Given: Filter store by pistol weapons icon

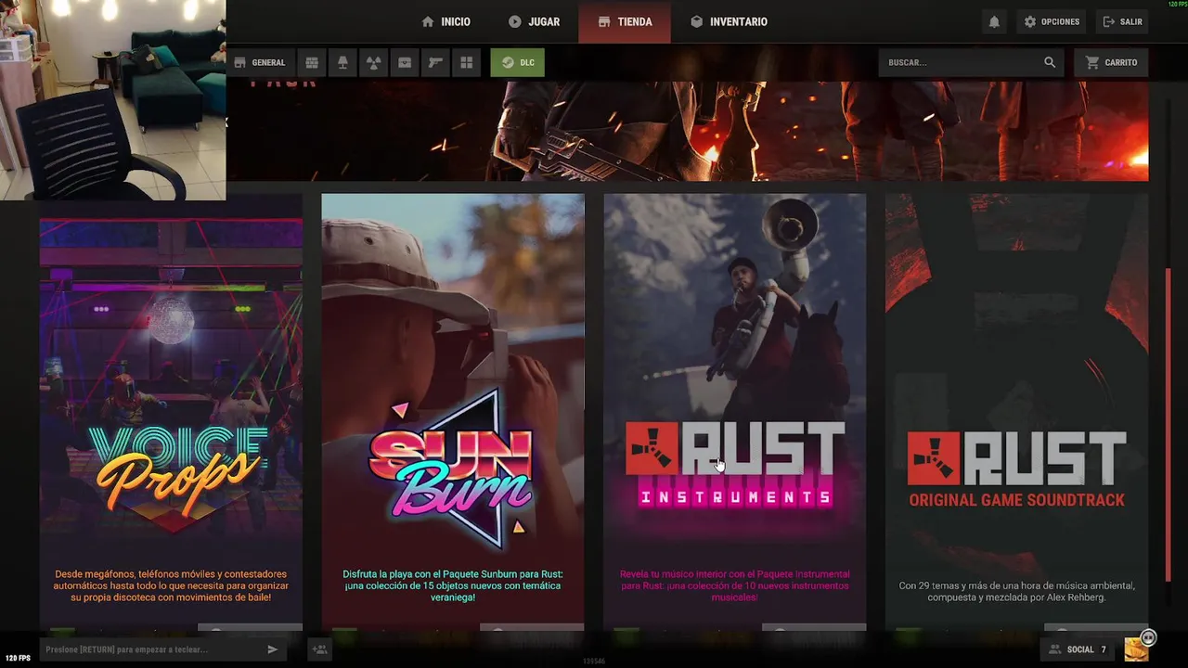Looking at the screenshot, I should 435,62.
